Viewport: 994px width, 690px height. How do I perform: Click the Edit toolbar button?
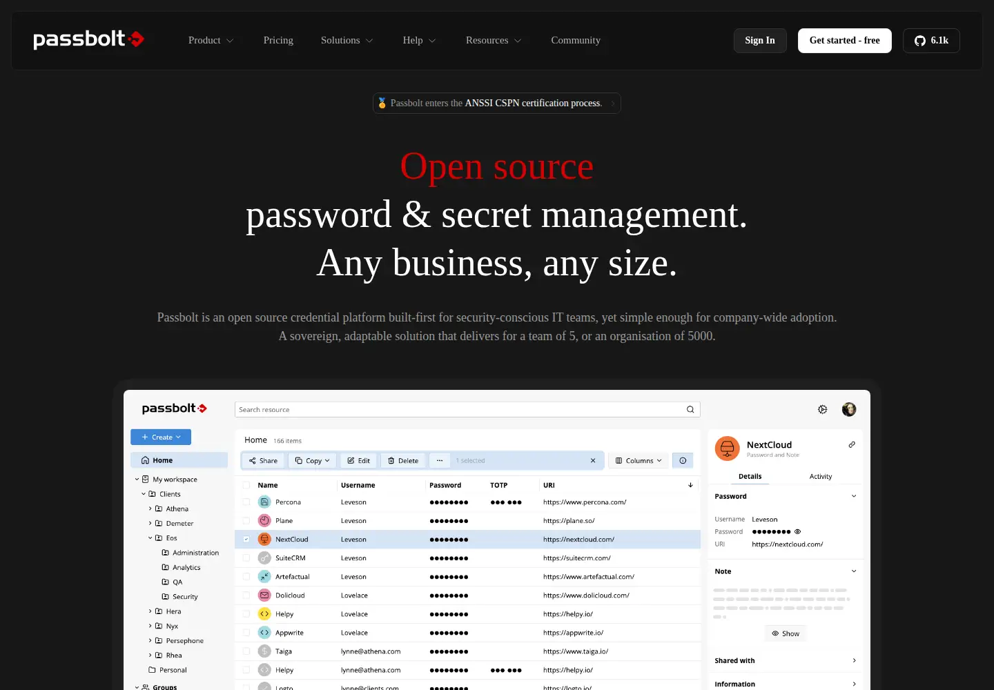pos(358,460)
